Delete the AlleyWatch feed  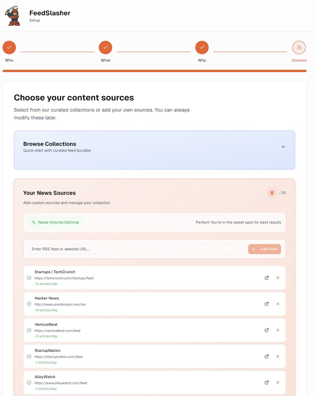(278, 383)
